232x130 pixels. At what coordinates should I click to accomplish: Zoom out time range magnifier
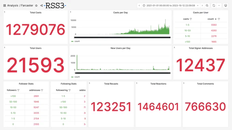coord(207,5)
